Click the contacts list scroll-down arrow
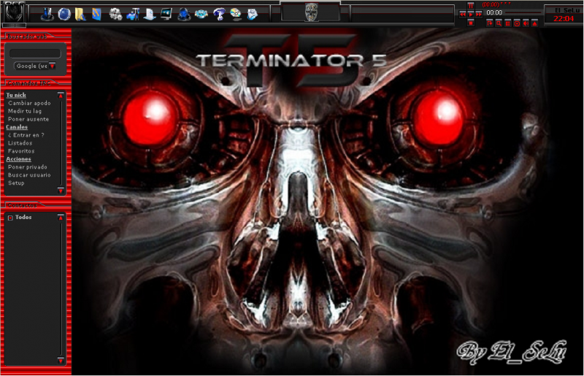 [x=61, y=361]
